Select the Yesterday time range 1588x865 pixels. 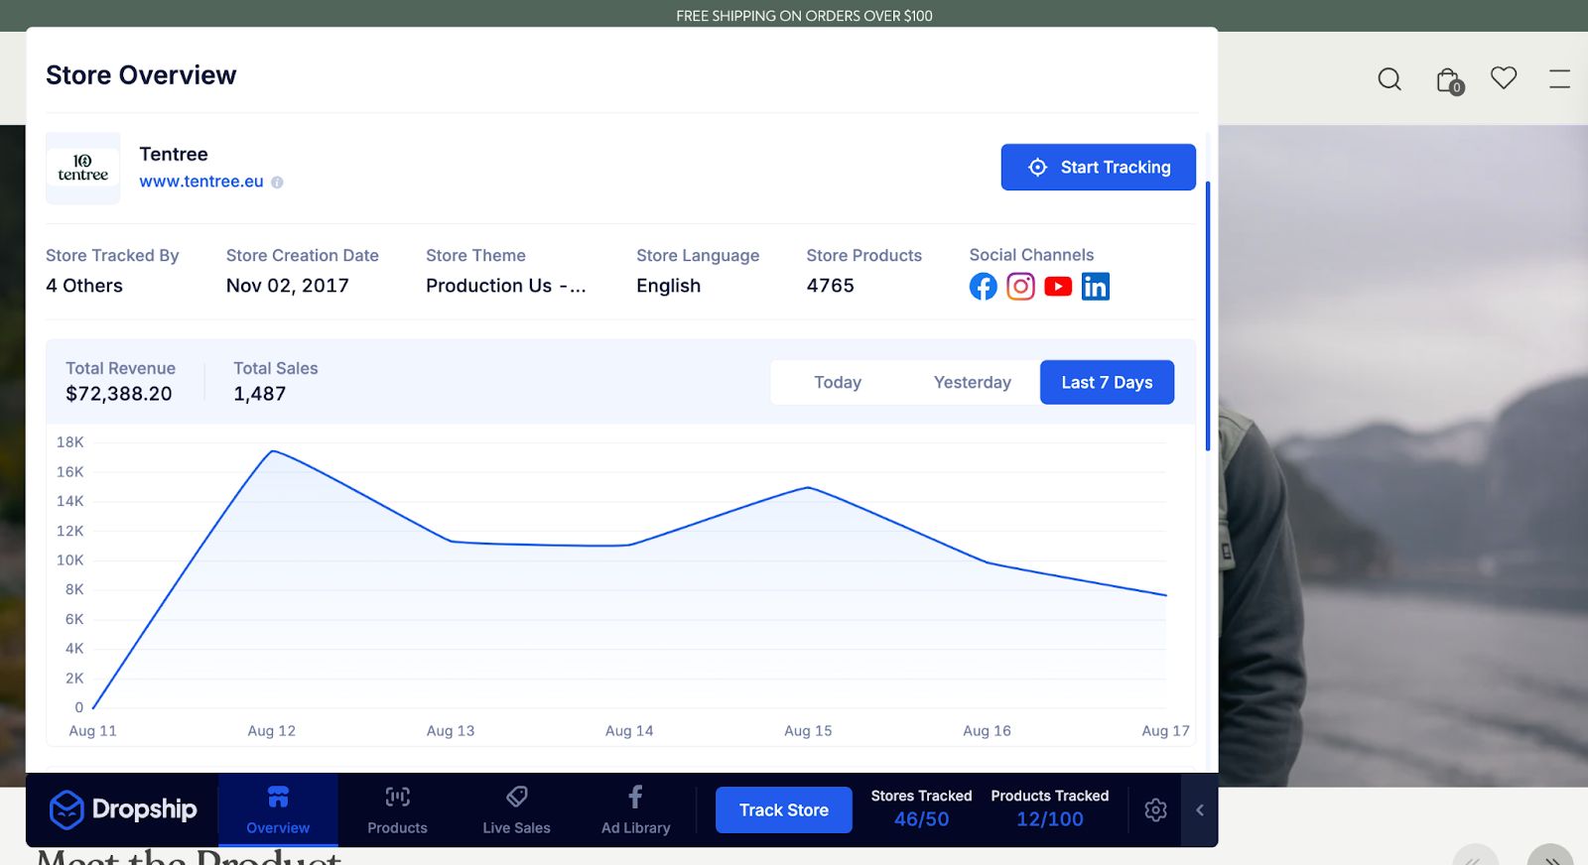[x=972, y=383]
